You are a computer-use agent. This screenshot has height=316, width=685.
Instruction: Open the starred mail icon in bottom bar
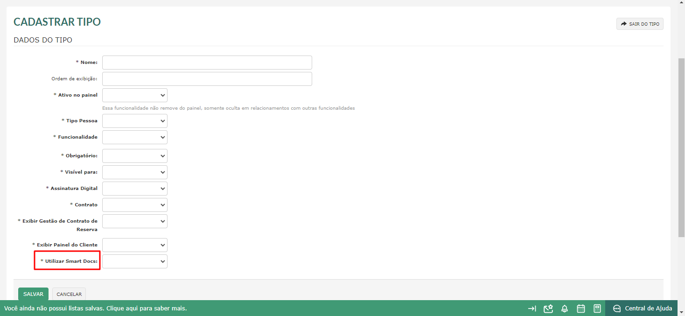(548, 309)
